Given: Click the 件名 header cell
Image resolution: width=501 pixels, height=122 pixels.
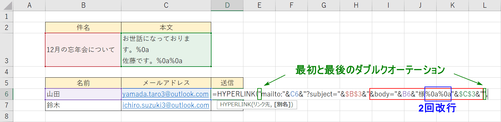Looking at the screenshot, I should 83,27.
